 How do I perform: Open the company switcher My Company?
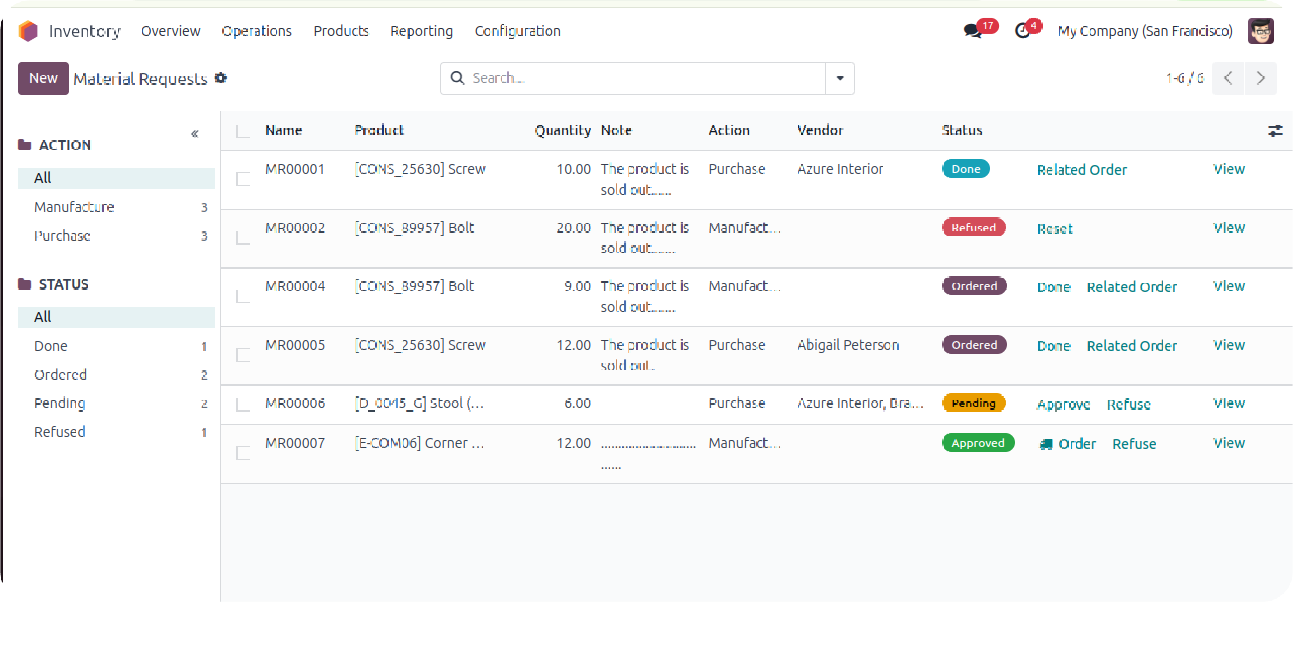1144,31
